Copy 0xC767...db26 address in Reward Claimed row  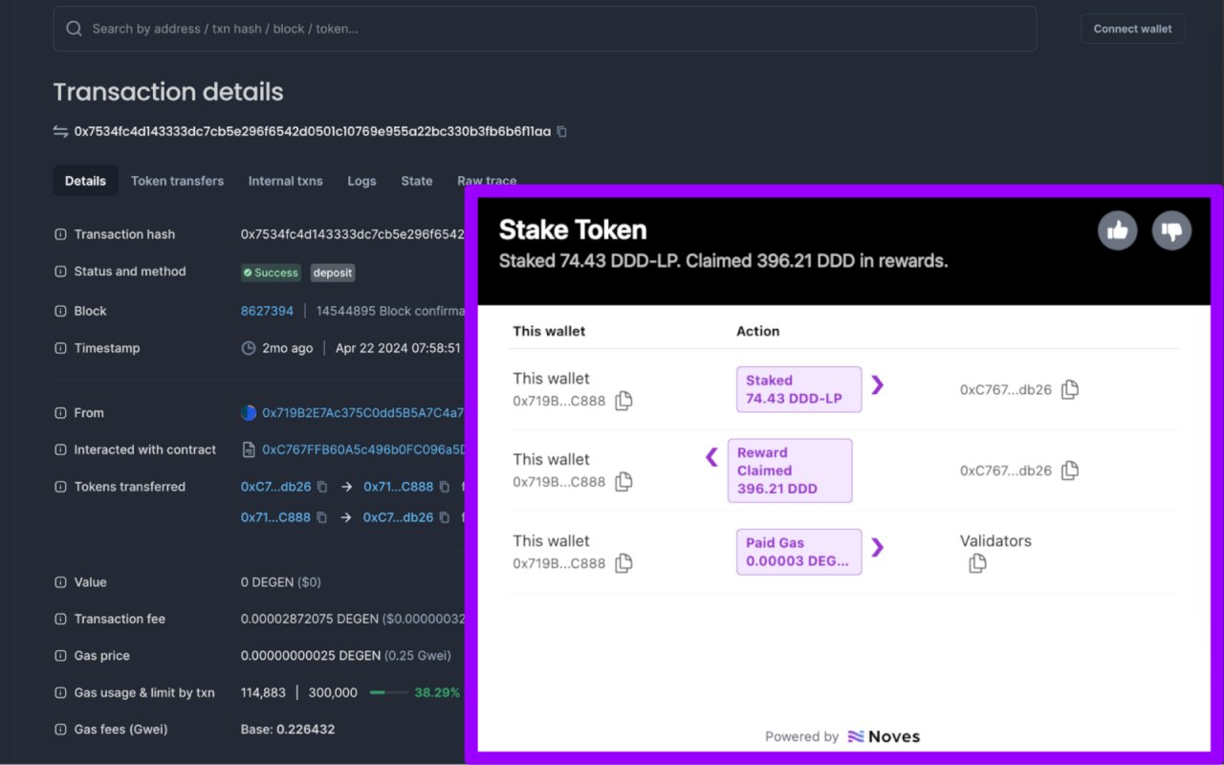click(x=1070, y=470)
